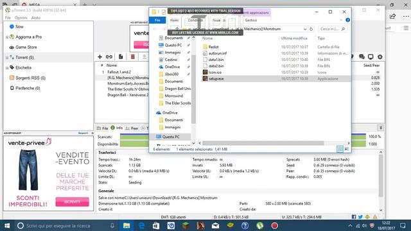Click the red record icon on taskbar
411x231 pixels.
(274, 225)
